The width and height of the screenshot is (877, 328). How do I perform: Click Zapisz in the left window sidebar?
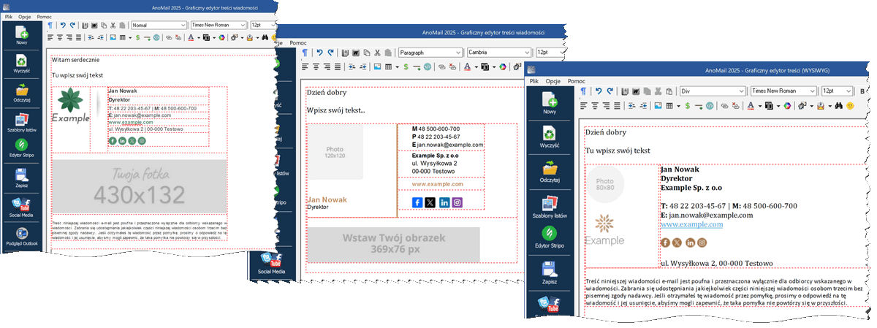[x=21, y=178]
